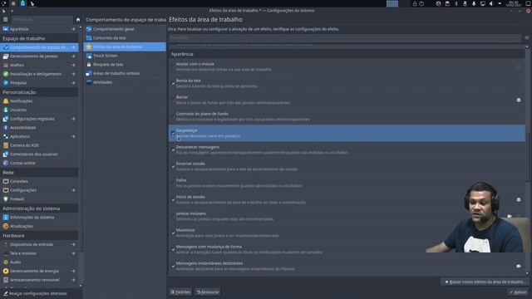Screen dimensions: 532x299
Task: Toggle the Desvanecer mensagens effect checkbox
Action: click(x=173, y=149)
